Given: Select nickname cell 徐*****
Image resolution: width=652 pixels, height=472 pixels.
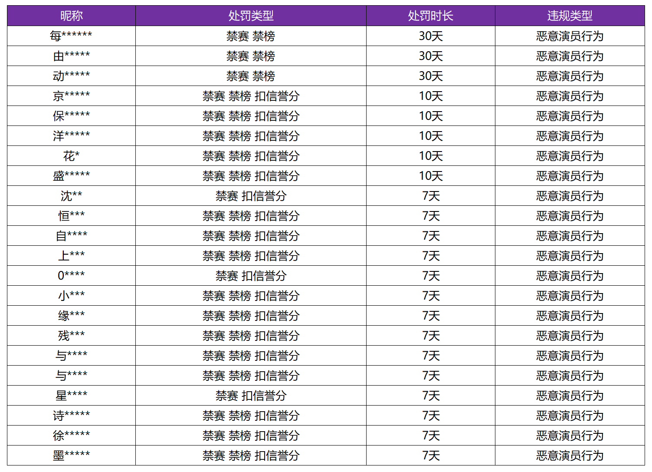Looking at the screenshot, I should (x=71, y=436).
